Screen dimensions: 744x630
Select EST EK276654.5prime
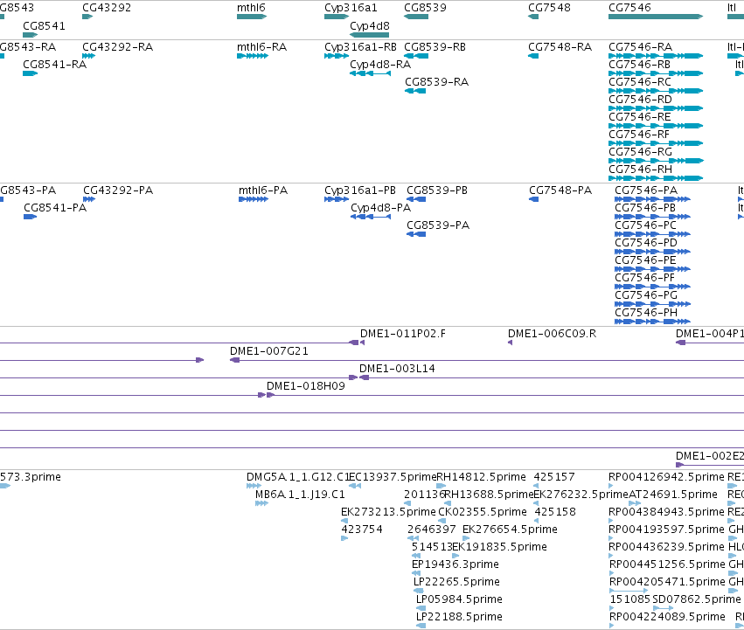(510, 530)
